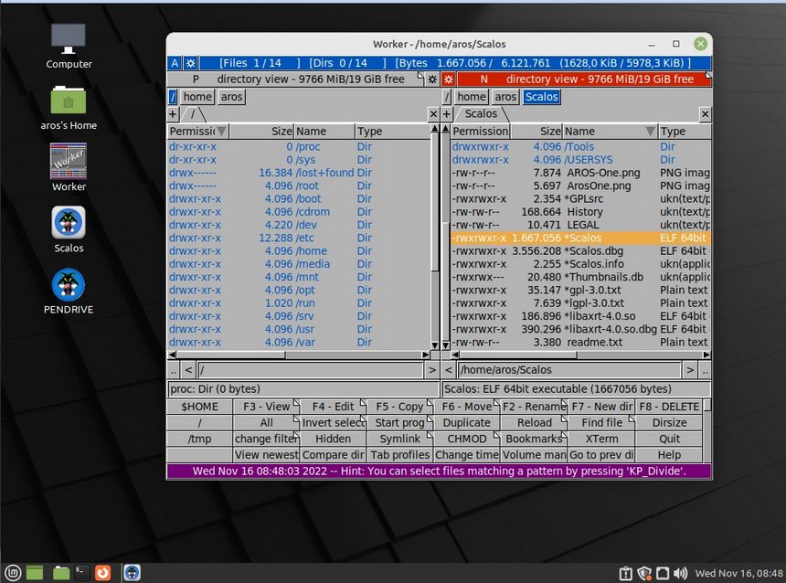Toggle Invert selection button
786x583 pixels.
pos(334,423)
